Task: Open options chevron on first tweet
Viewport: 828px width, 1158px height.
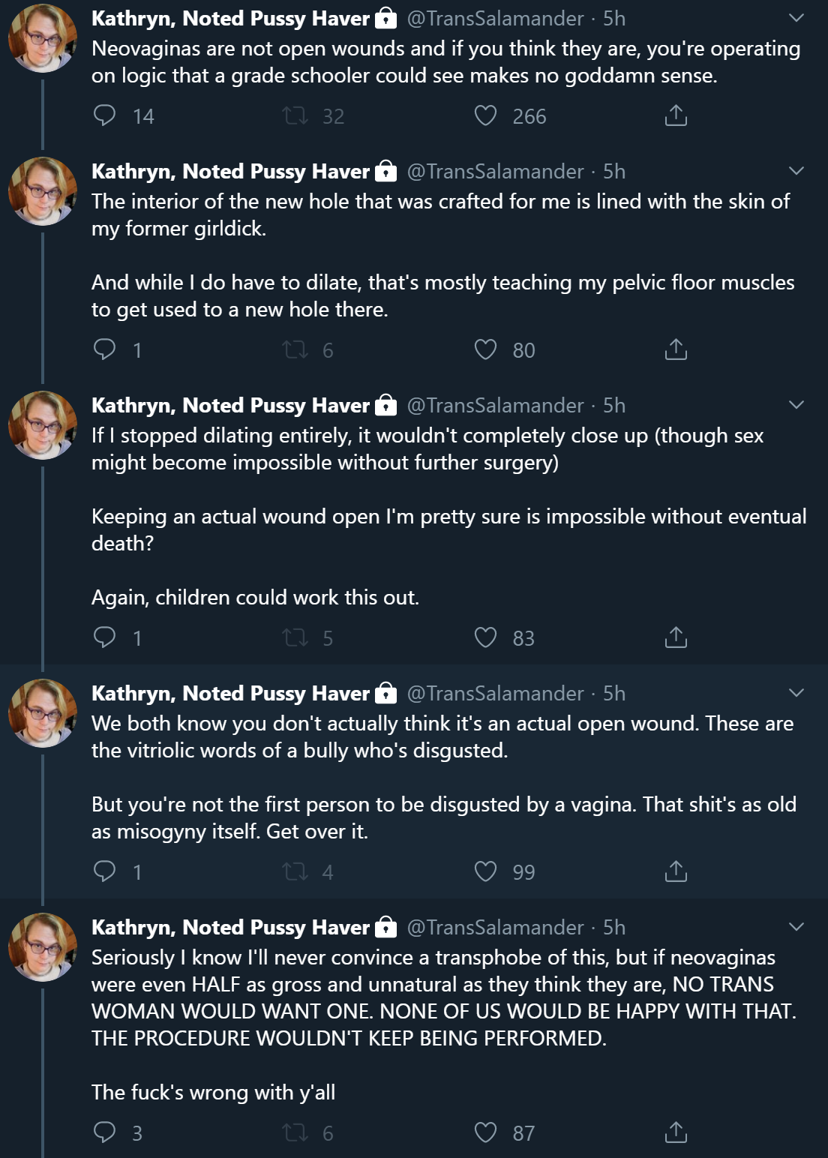Action: click(796, 18)
